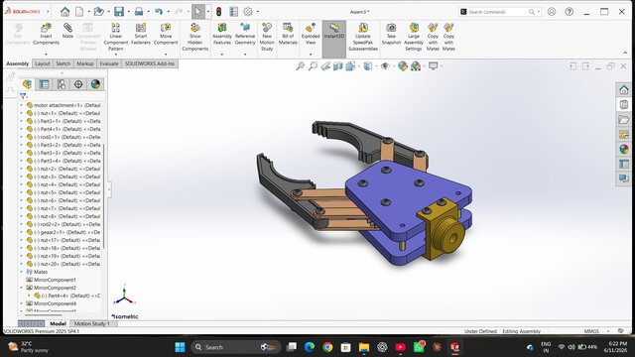635x357 pixels.
Task: Open Appearances sphere tab in task pane
Action: tap(624, 149)
